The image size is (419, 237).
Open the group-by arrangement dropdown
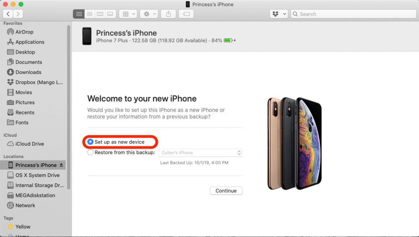click(128, 14)
